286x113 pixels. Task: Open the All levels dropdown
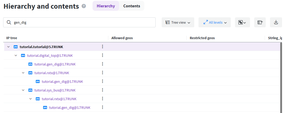pos(214,22)
